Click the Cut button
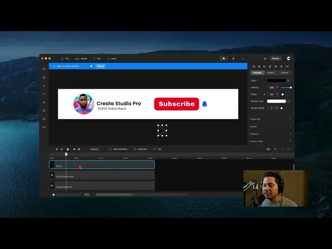The image size is (332, 249). point(157,149)
